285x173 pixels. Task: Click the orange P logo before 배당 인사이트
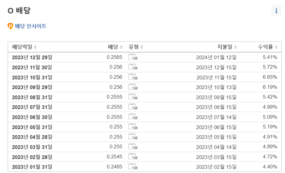point(10,26)
